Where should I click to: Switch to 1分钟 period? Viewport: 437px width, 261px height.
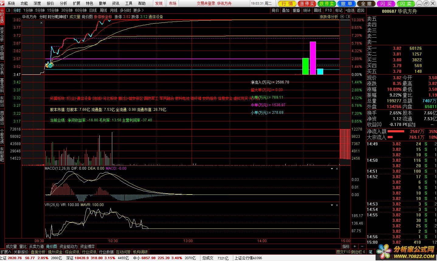tap(28, 10)
